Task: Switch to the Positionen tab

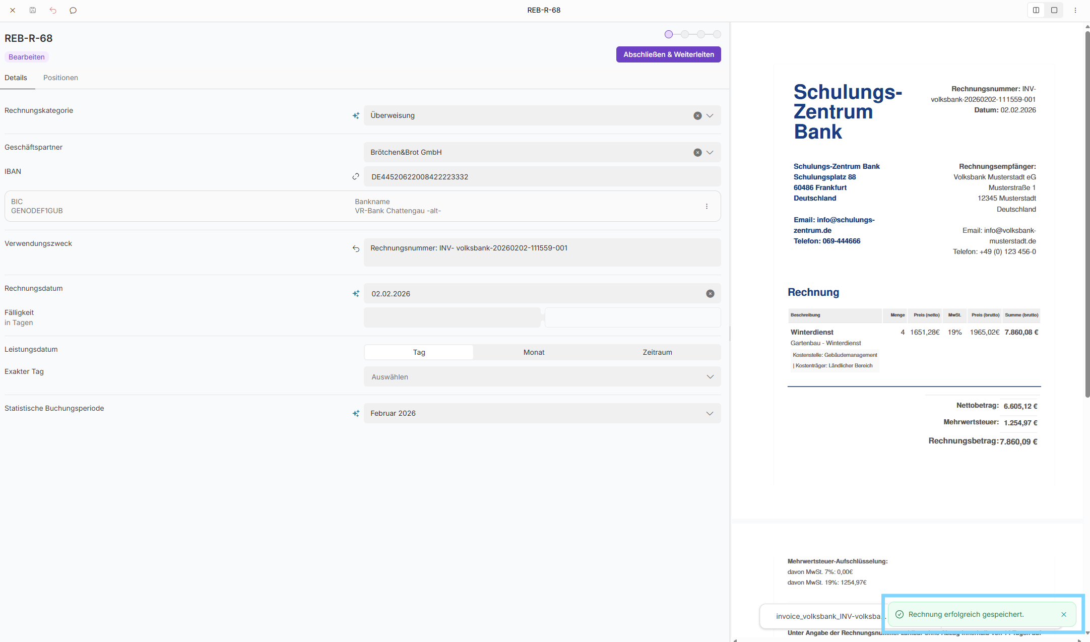Action: pos(60,78)
